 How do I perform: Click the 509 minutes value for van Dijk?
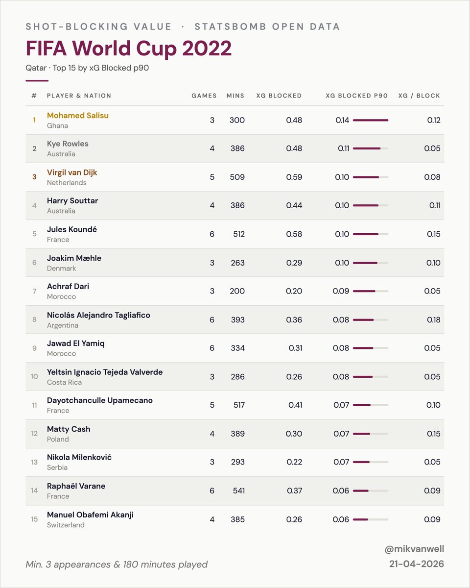point(237,177)
